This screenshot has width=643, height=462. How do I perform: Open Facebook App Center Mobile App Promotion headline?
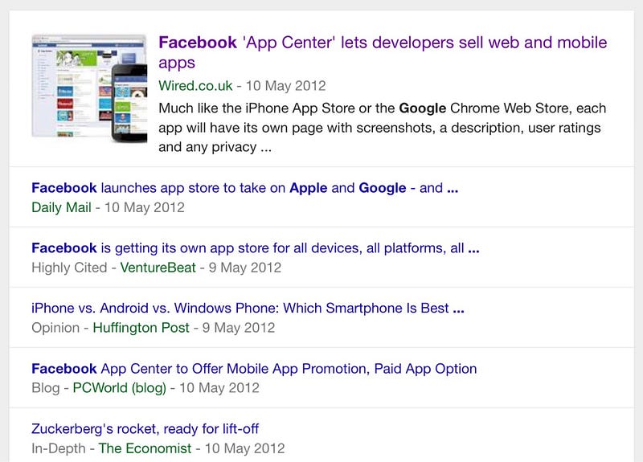[254, 369]
